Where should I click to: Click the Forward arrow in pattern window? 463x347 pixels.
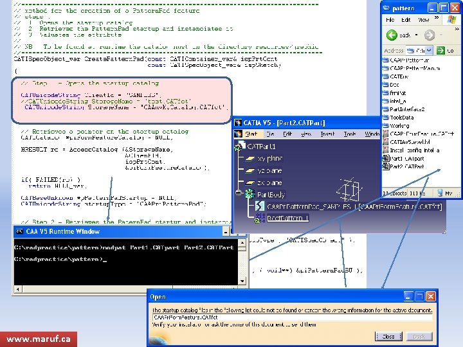point(430,35)
